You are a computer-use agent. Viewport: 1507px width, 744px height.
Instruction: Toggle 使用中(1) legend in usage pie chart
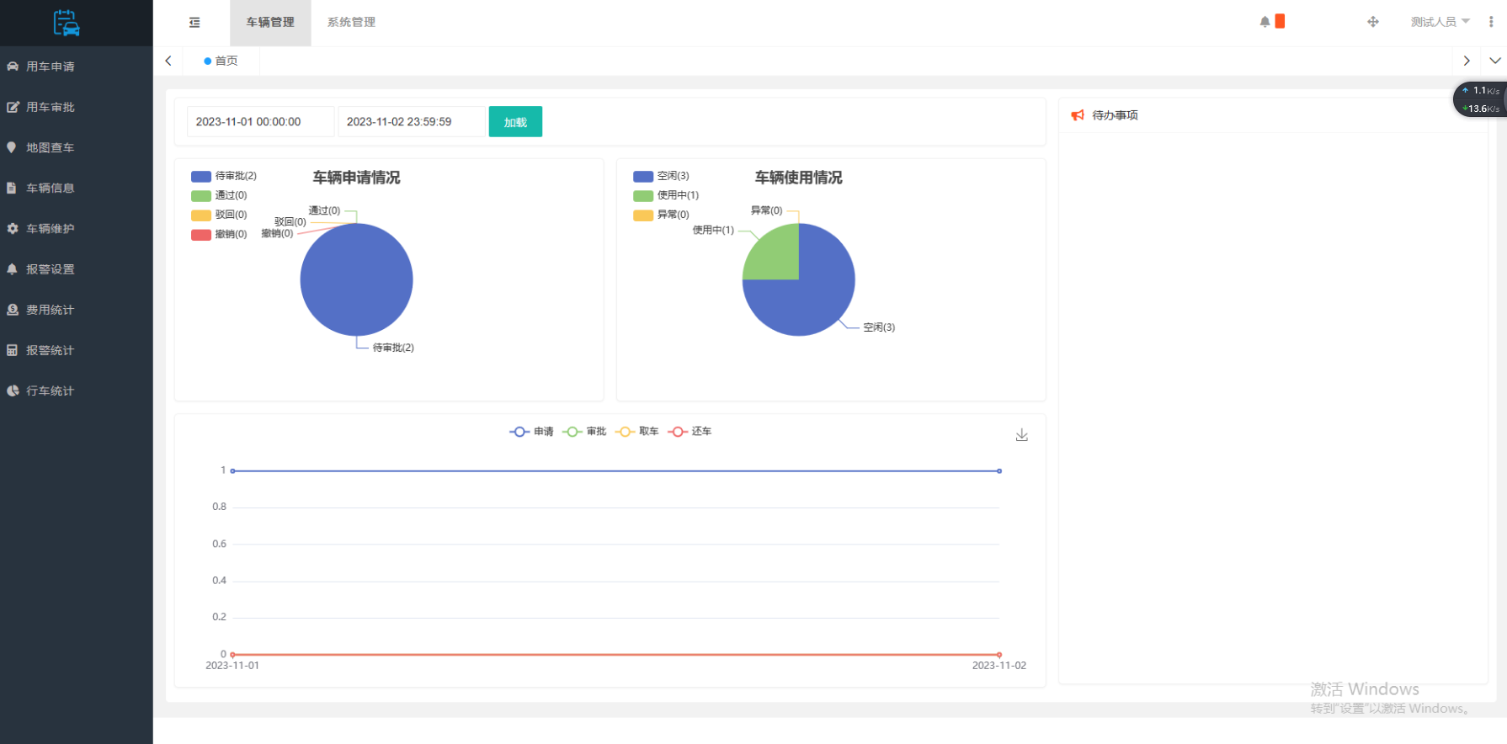666,195
